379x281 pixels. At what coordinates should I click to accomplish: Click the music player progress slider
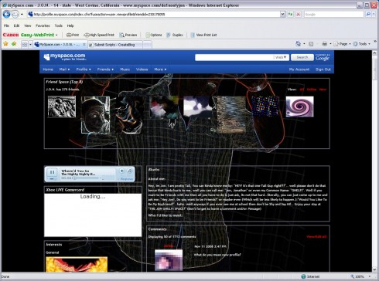[x=87, y=178]
